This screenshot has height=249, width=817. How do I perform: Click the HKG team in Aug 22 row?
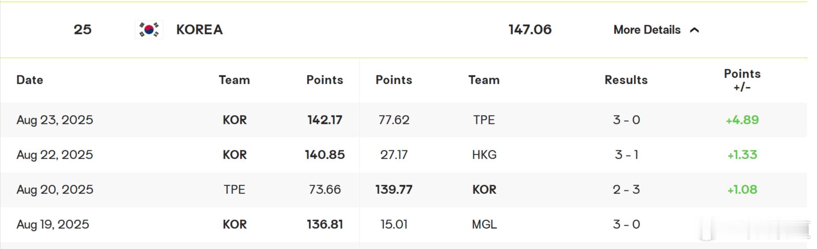484,155
